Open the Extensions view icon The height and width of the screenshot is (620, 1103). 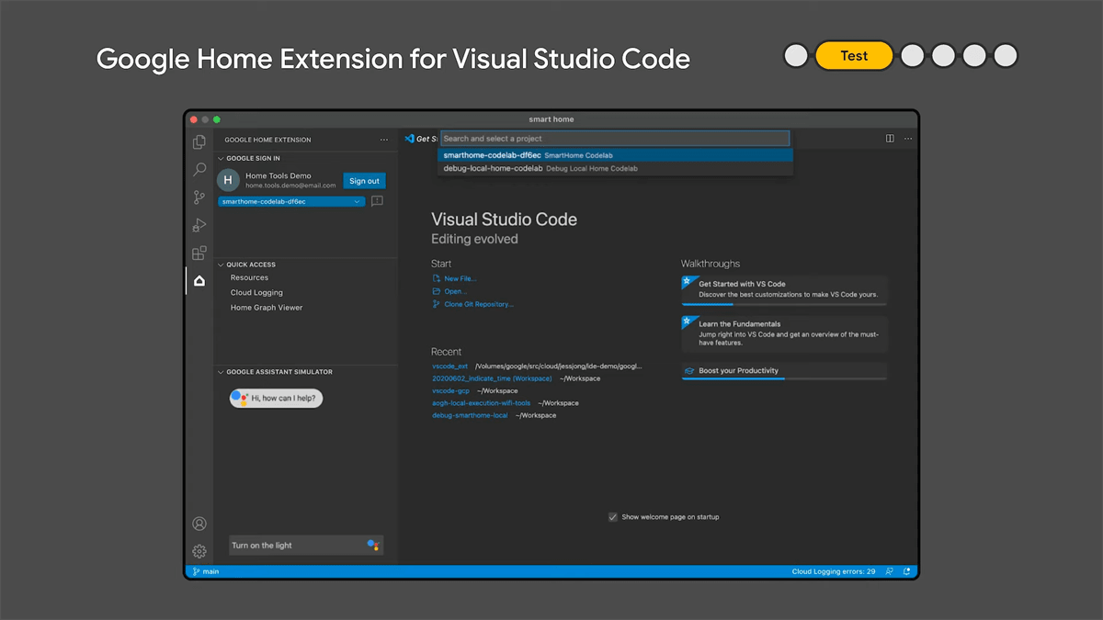click(199, 253)
